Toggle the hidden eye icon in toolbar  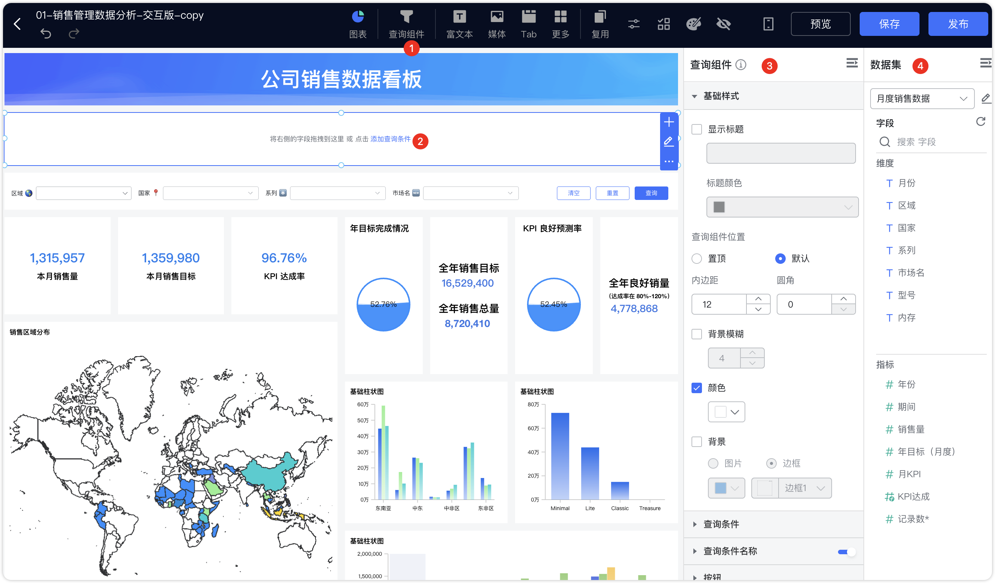pos(724,24)
